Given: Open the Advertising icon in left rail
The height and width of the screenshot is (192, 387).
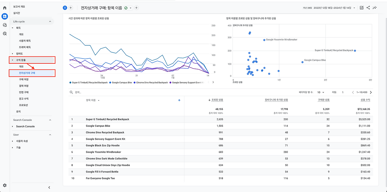Looking at the screenshot, I should pyautogui.click(x=5, y=34).
